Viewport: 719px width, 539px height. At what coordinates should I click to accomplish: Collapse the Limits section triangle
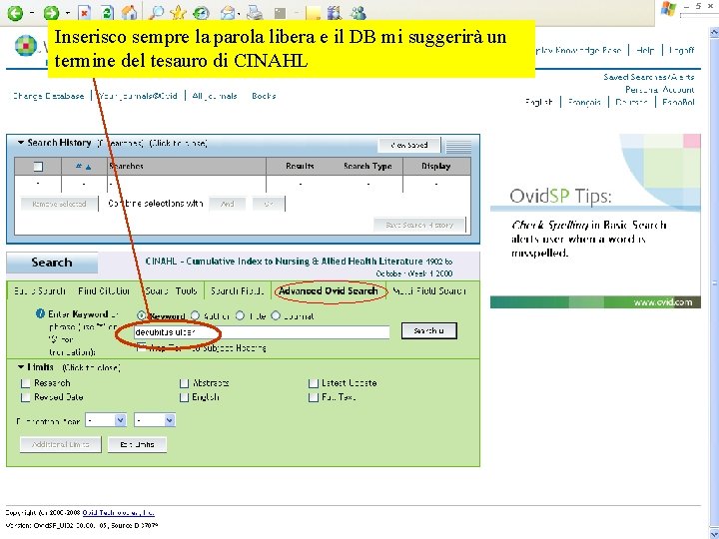21,367
